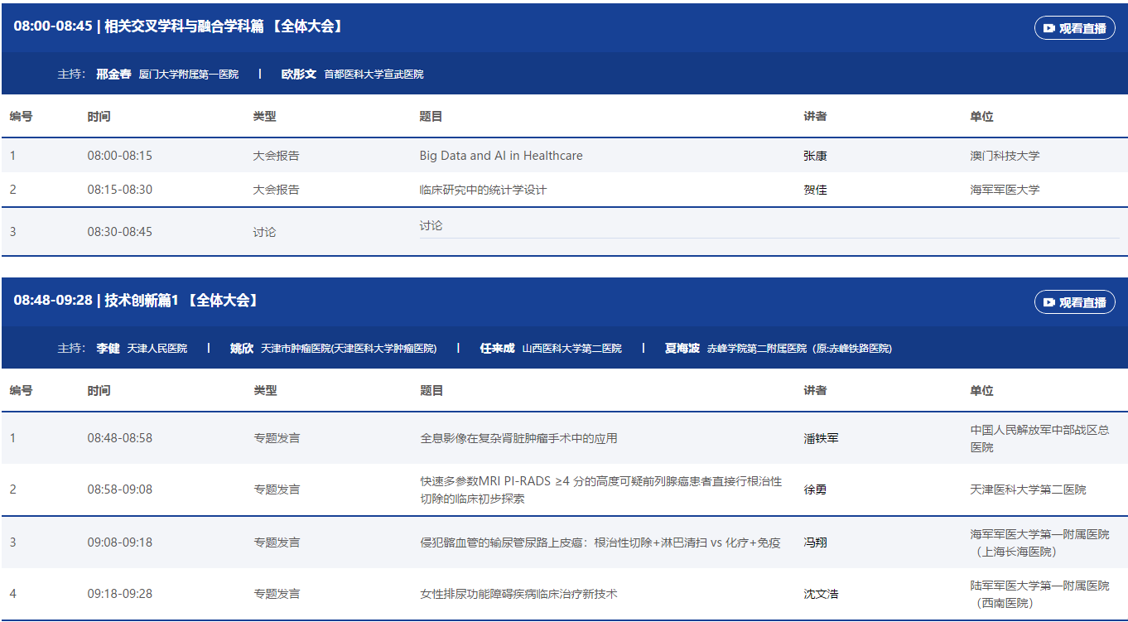
Task: Click speaker name 张康
Action: pos(815,156)
